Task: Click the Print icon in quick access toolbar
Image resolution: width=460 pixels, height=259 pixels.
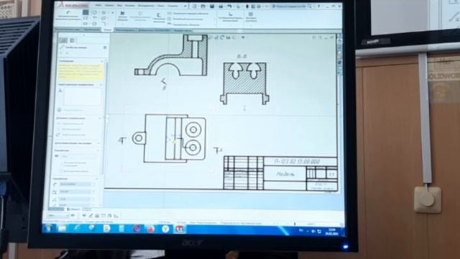Action: pos(221,6)
